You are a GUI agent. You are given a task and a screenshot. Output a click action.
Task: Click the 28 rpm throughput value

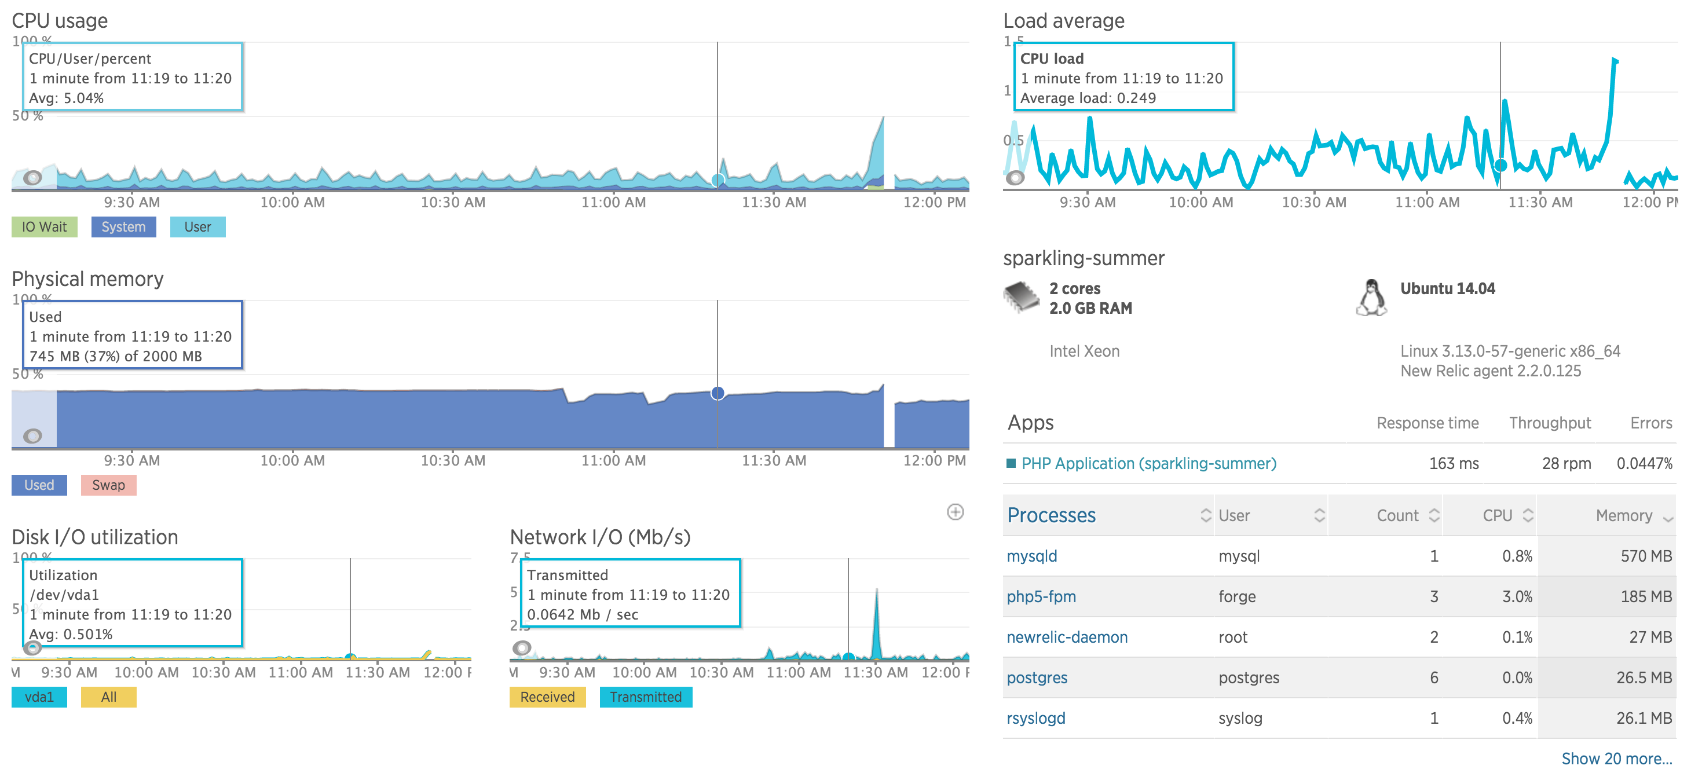(x=1566, y=464)
